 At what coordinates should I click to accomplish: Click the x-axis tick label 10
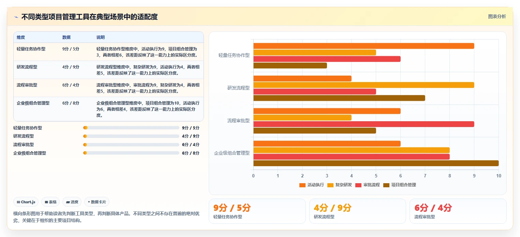[x=499, y=176]
